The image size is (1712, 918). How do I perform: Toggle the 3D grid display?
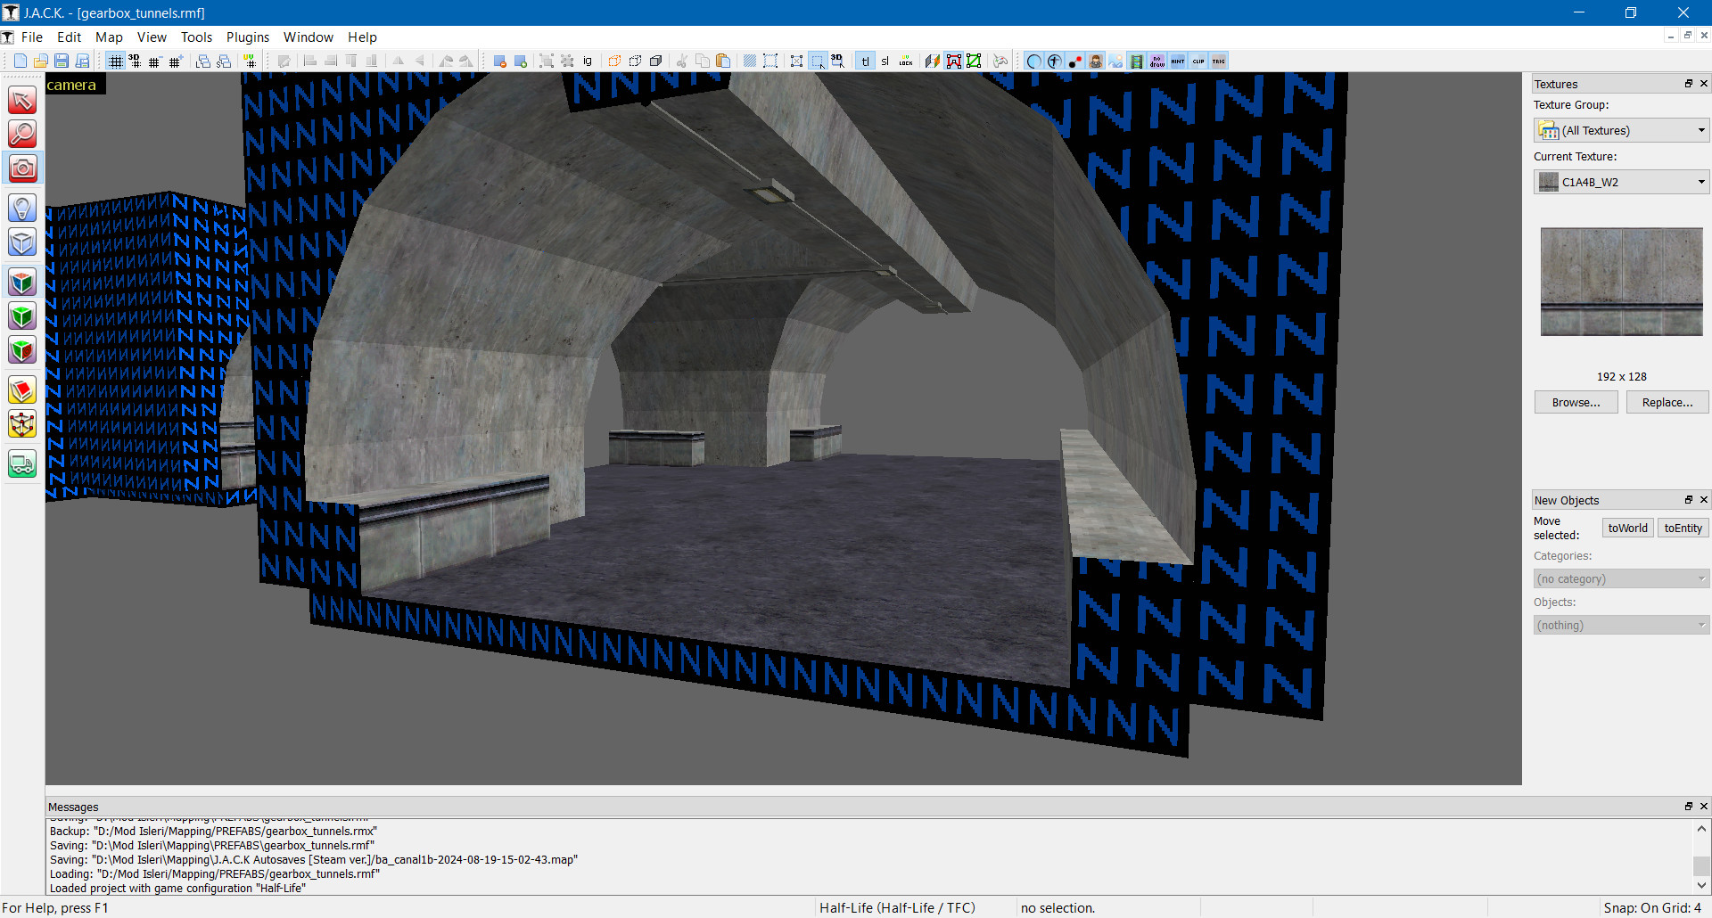pos(135,61)
